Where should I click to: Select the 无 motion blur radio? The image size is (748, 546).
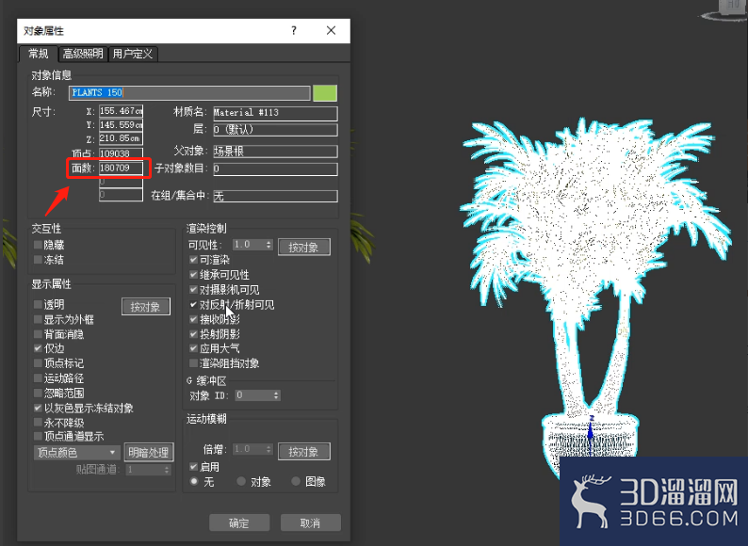coord(194,481)
